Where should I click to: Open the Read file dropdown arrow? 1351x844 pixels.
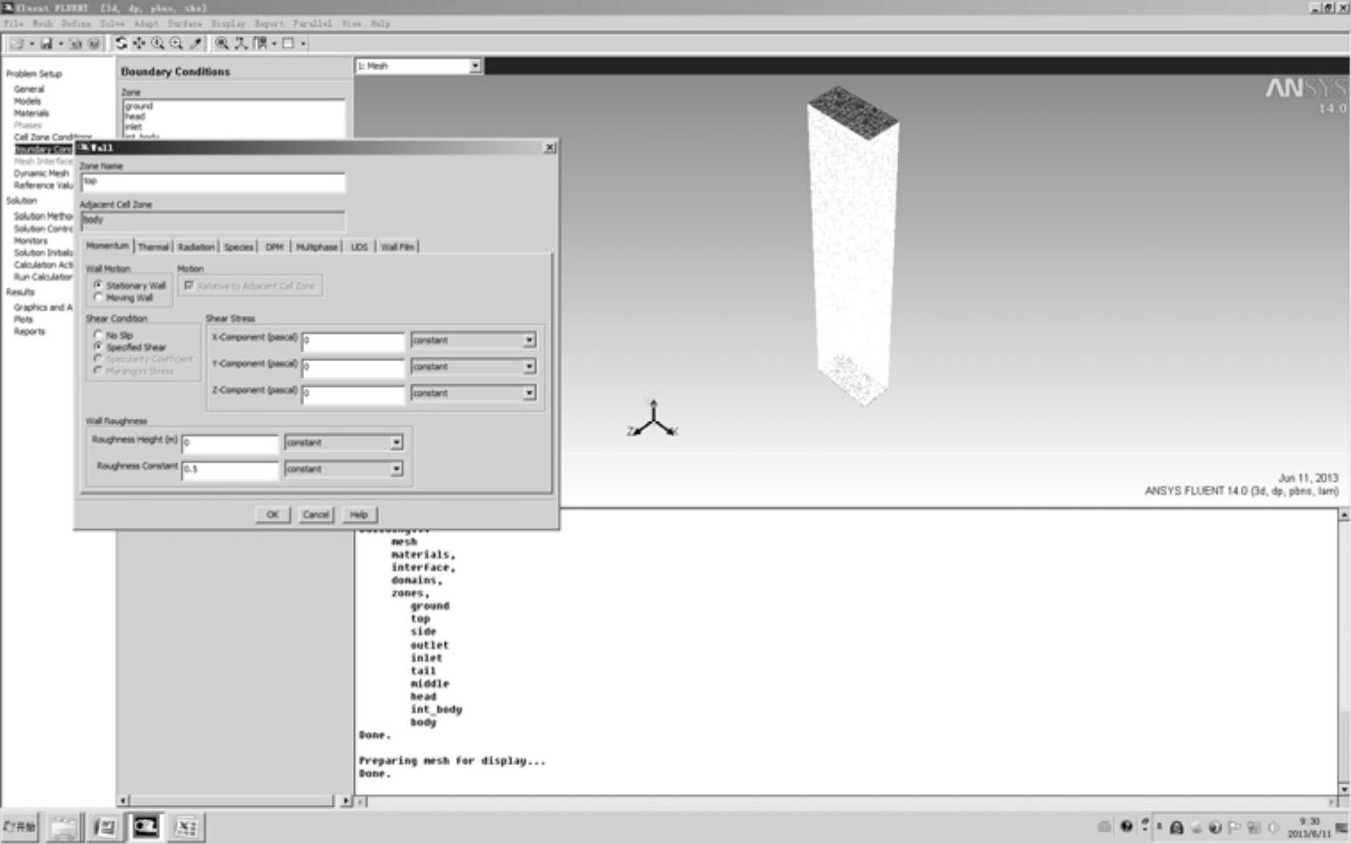coord(31,44)
